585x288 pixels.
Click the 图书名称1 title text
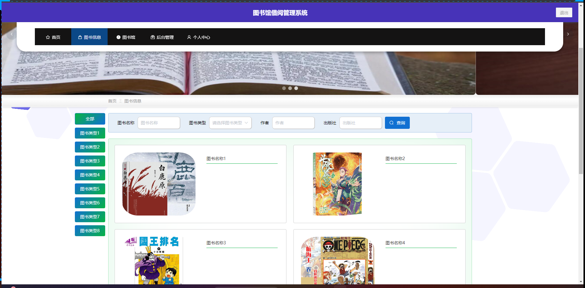(216, 159)
